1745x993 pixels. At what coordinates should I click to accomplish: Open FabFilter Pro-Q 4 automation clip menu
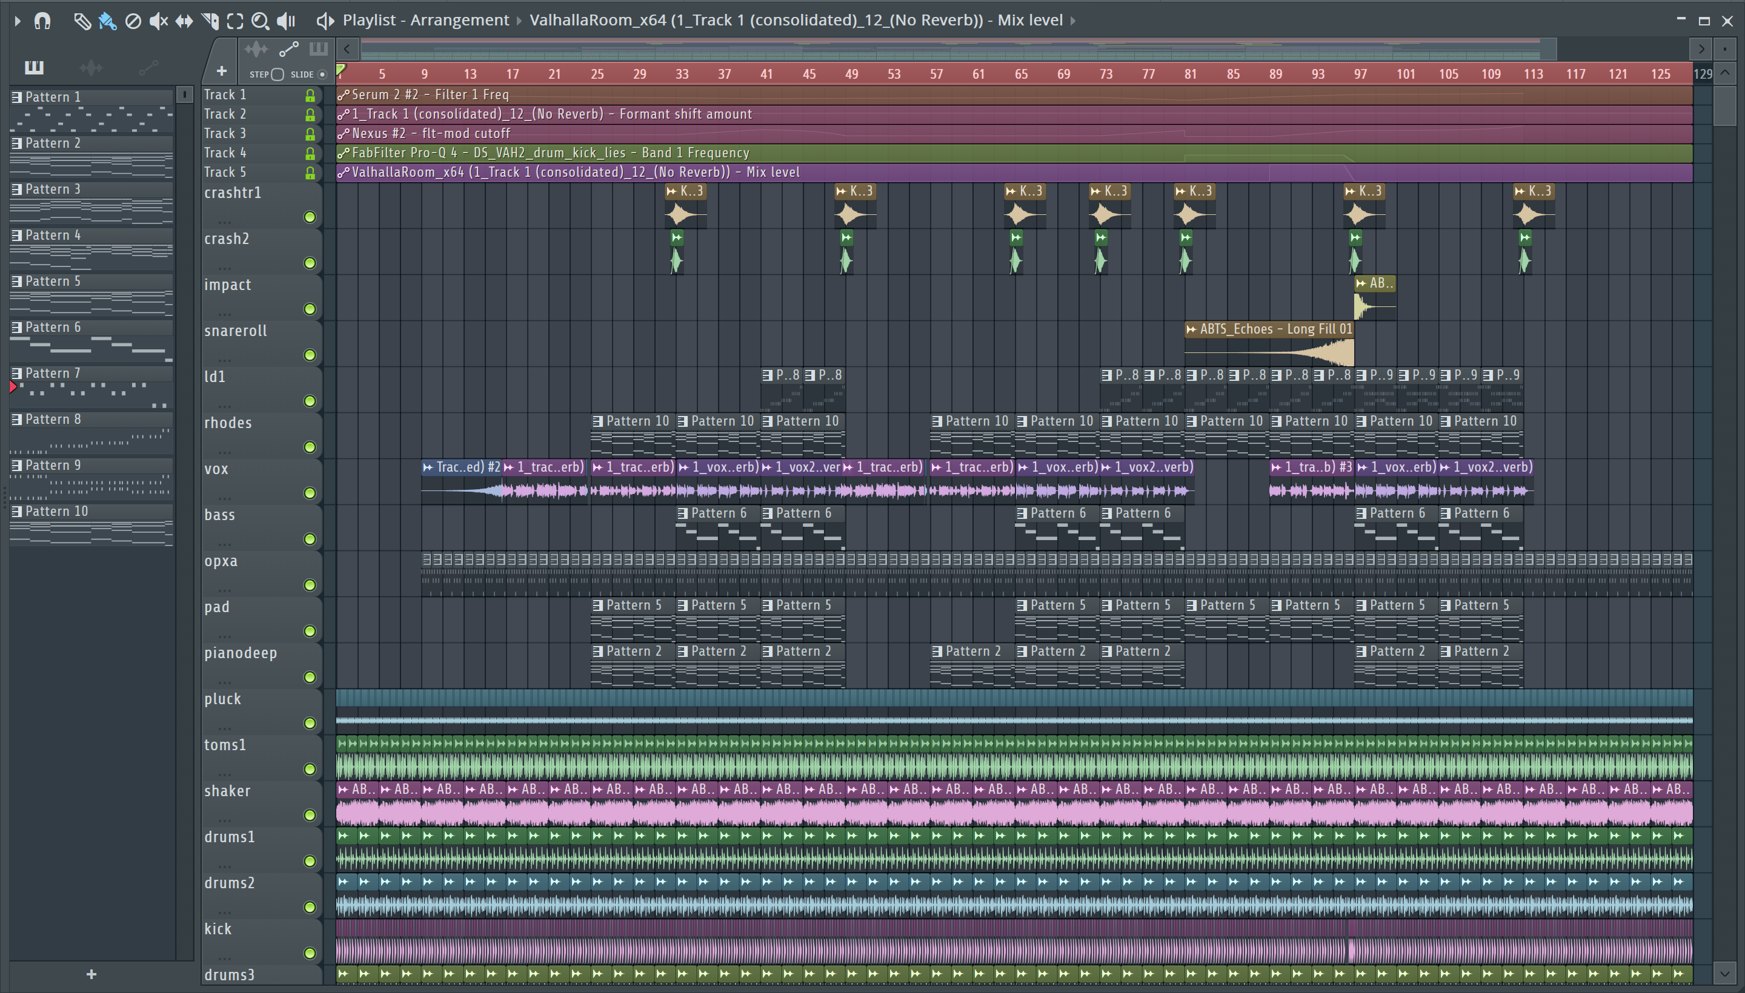tap(344, 153)
